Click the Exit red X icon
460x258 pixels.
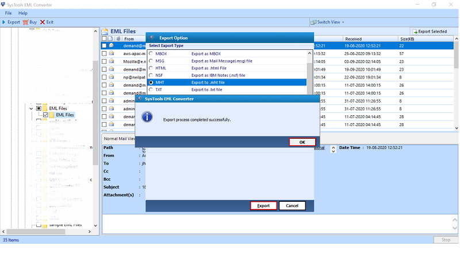(43, 22)
